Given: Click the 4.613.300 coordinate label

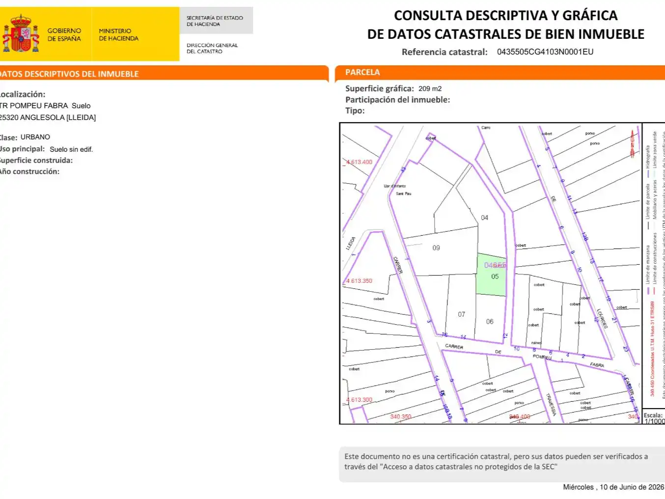Looking at the screenshot, I should (360, 400).
